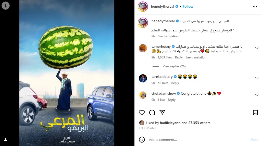This screenshot has width=262, height=146.
Task: Open the three-dot more options menu
Action: pos(255,7)
